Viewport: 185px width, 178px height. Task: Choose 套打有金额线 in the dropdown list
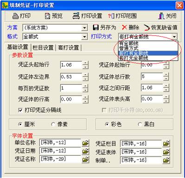click(x=148, y=53)
